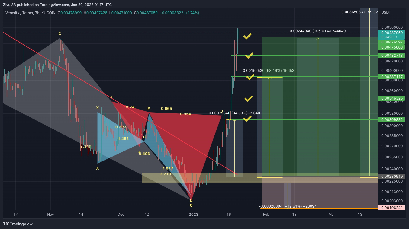Click the Dec label on the time axis
This screenshot has height=229, width=409.
click(x=121, y=215)
